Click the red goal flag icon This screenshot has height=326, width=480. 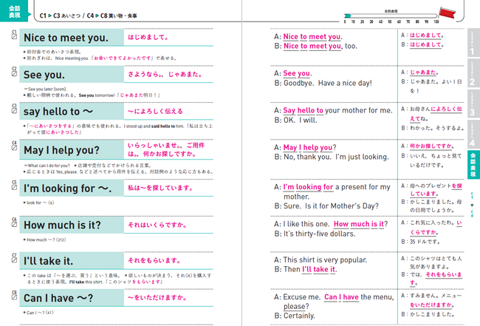point(448,13)
